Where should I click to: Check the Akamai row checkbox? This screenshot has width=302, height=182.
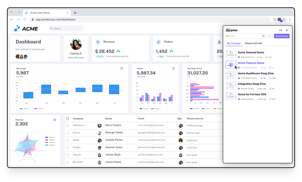[x=67, y=155]
